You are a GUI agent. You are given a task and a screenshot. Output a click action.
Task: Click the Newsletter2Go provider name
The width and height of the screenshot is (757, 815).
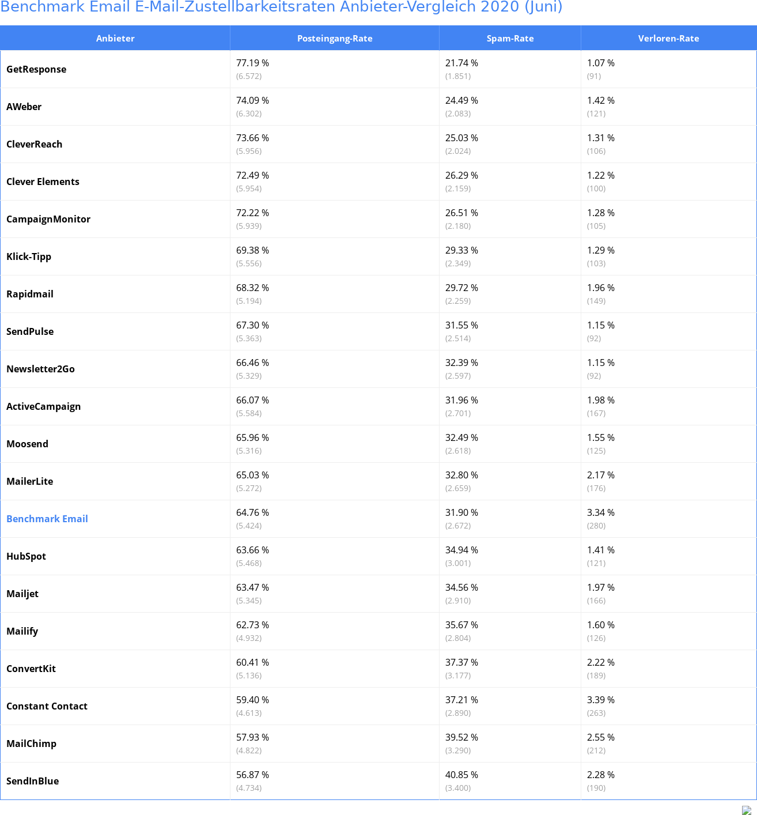click(41, 369)
